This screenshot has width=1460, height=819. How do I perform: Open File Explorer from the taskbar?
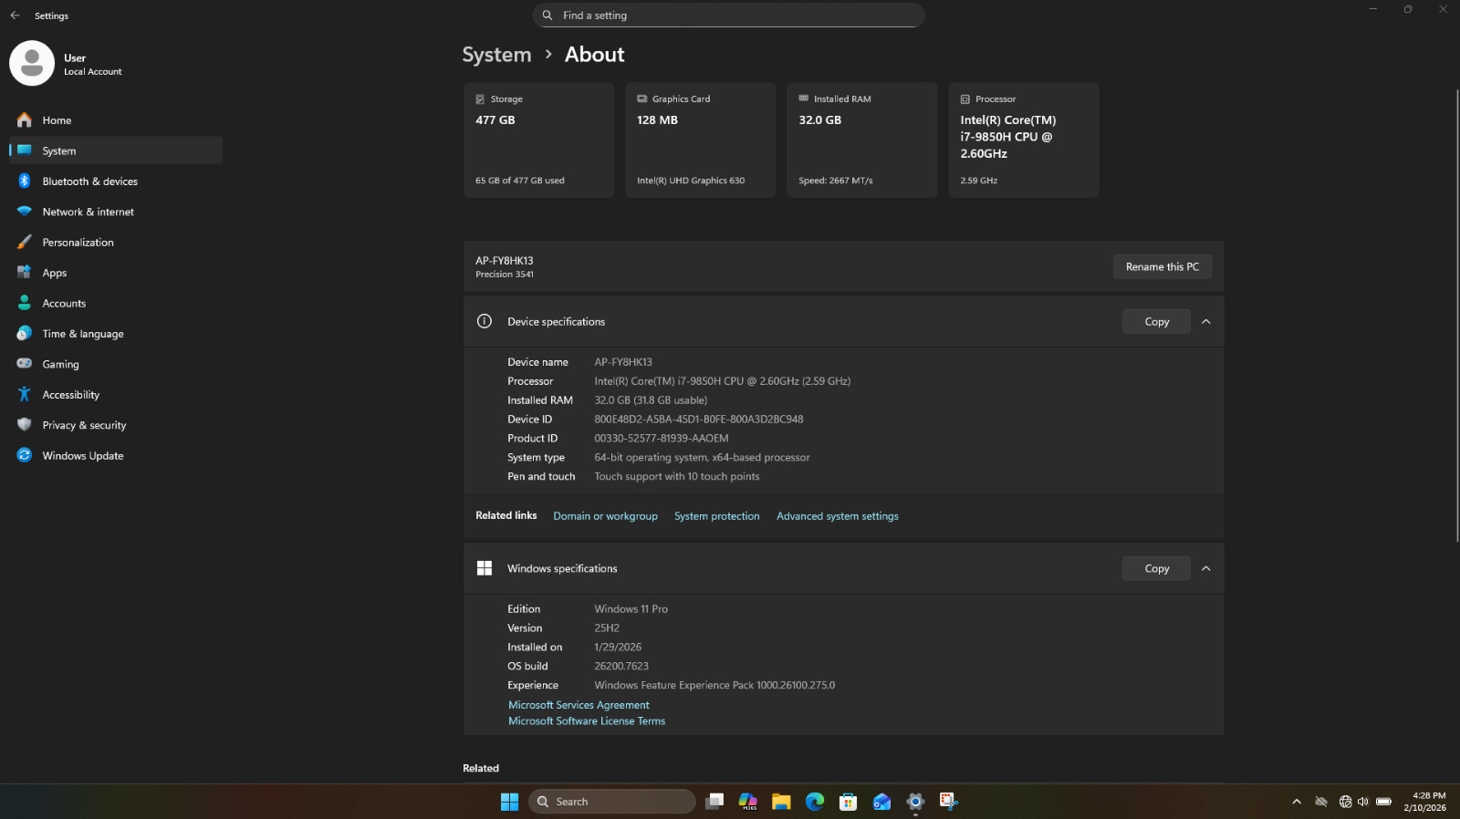781,802
